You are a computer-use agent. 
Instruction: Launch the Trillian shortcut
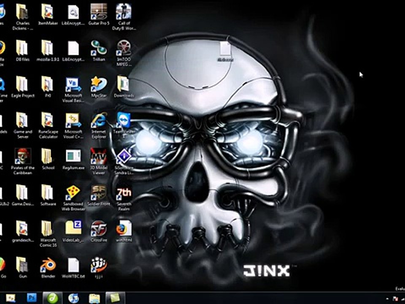pos(99,50)
